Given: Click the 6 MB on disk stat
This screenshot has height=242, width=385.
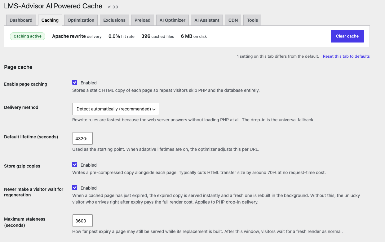Looking at the screenshot, I should click(x=194, y=36).
